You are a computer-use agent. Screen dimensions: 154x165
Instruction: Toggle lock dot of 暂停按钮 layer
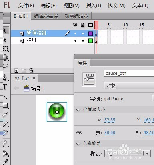tap(83, 34)
